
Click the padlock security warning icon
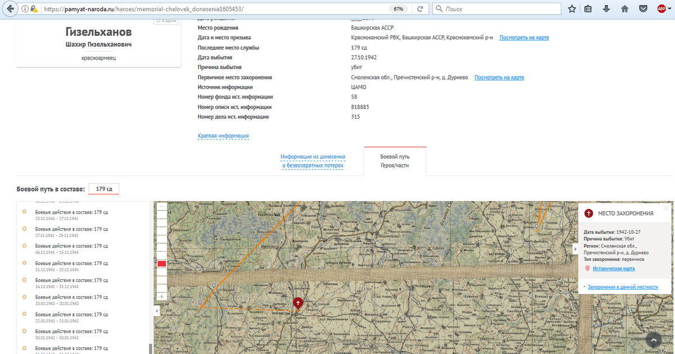35,9
